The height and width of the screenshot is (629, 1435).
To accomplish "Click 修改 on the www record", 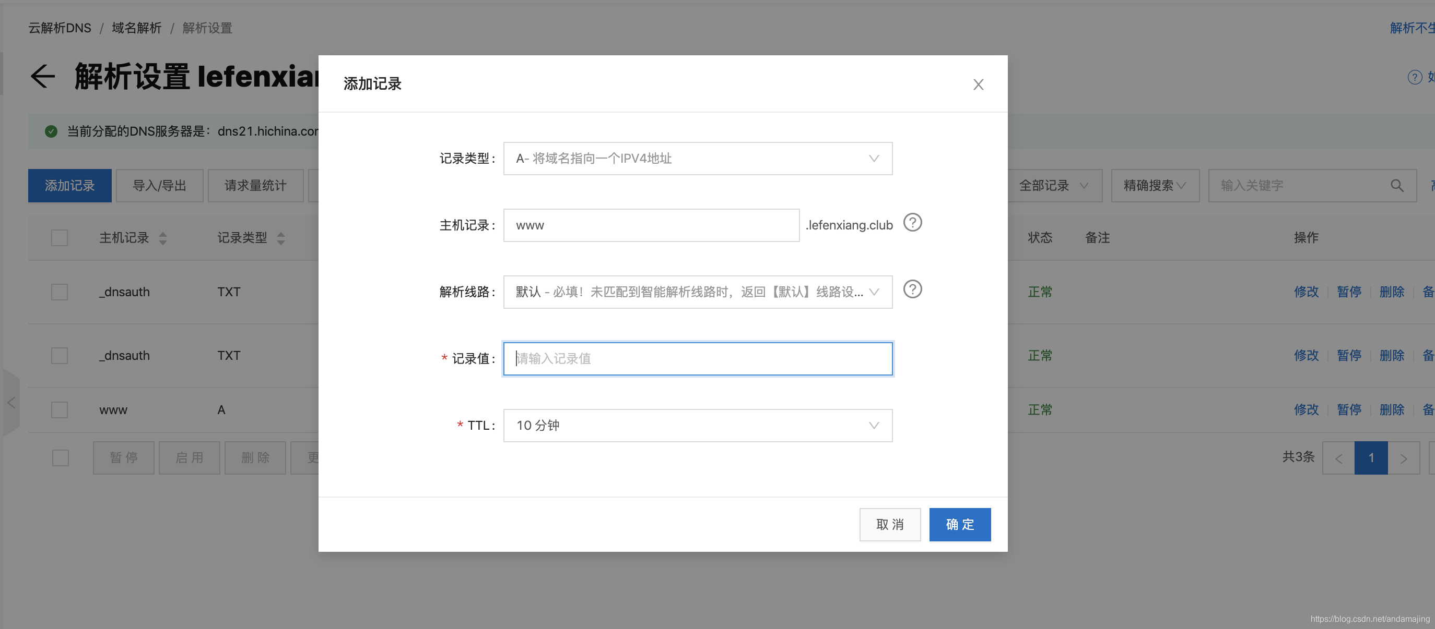I will 1307,410.
